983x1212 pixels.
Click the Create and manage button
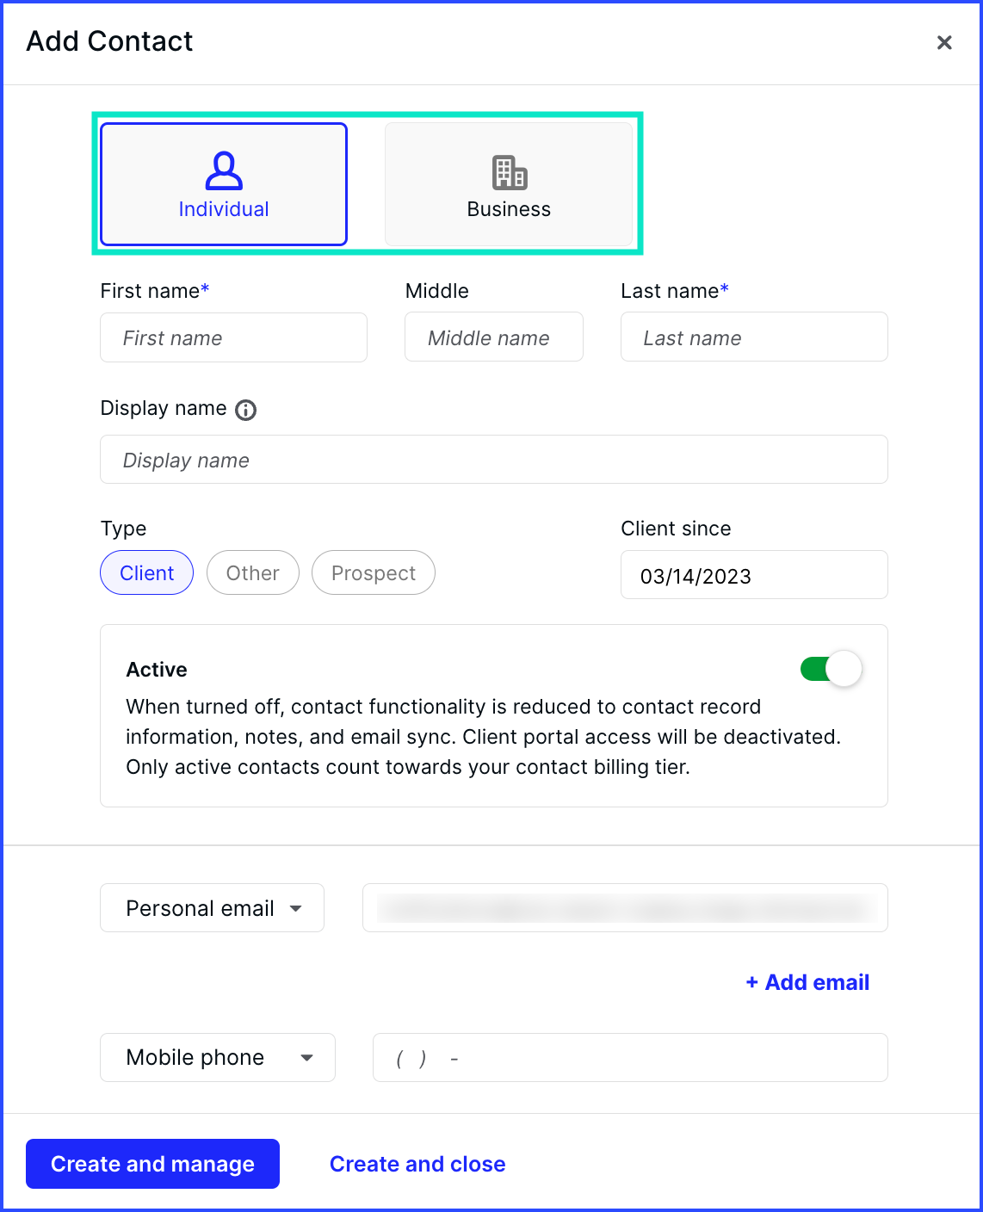(x=153, y=1164)
